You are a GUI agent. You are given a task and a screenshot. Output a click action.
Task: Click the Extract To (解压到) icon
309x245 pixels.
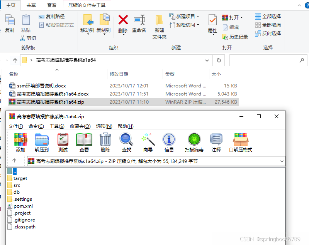tap(42, 143)
